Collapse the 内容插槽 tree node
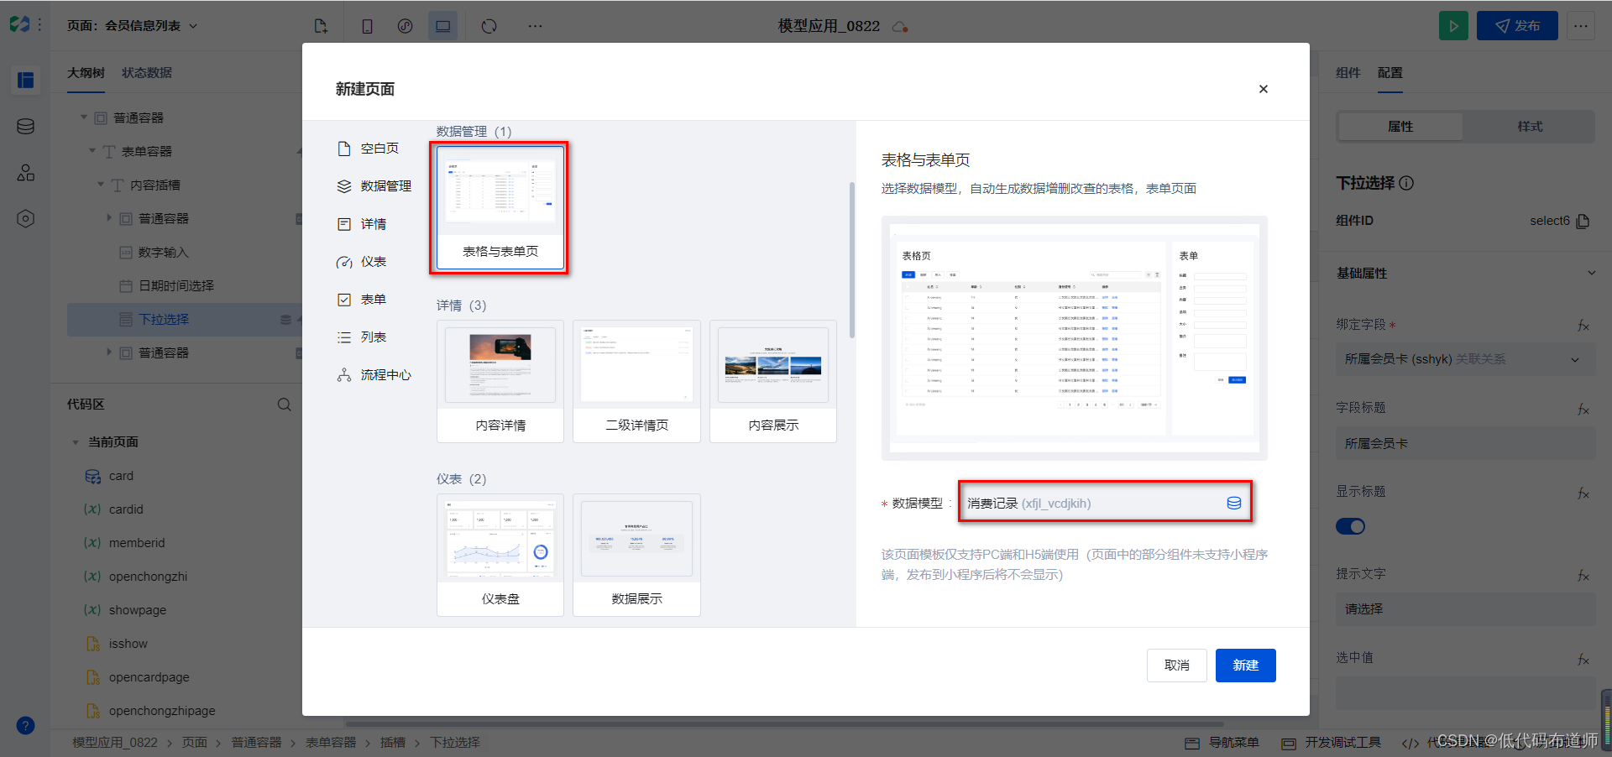The image size is (1612, 757). coord(101,185)
